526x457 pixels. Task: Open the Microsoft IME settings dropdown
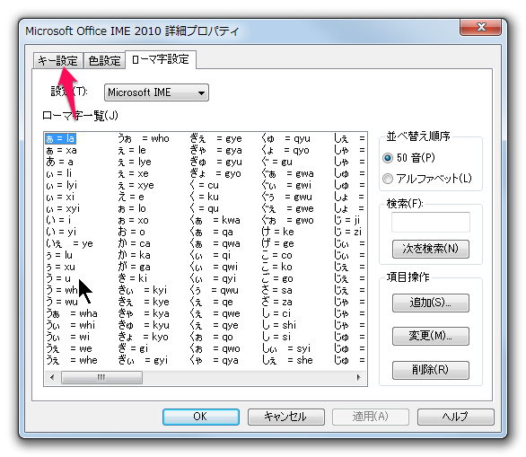(156, 92)
